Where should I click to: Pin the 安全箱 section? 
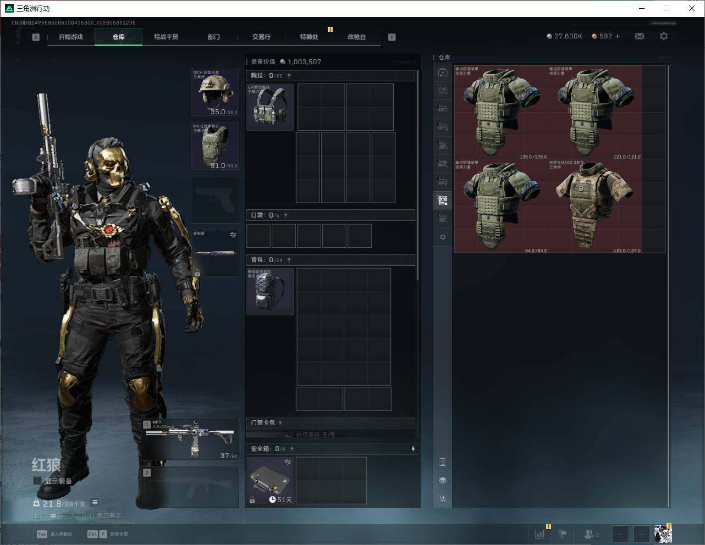click(412, 449)
